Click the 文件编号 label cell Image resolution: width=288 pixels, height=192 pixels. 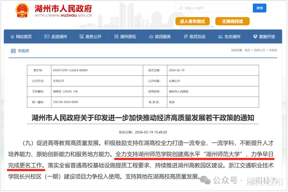(x=39, y=91)
